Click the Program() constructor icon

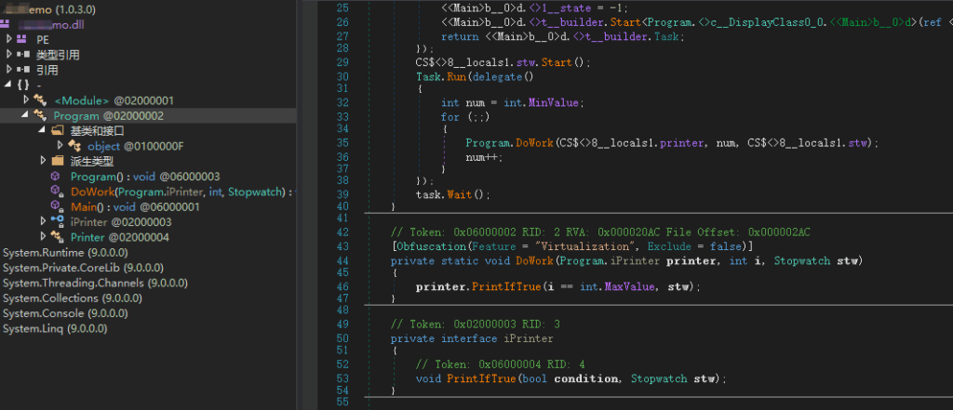[x=57, y=177]
